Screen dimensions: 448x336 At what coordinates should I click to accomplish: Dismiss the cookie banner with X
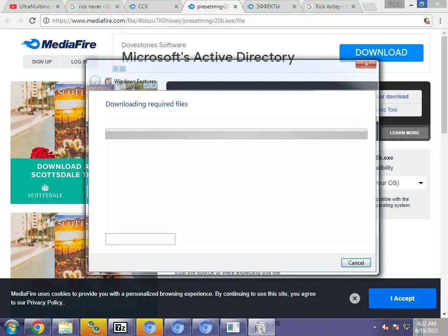pos(354,298)
